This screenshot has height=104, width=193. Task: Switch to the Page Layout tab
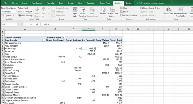tap(37, 3)
